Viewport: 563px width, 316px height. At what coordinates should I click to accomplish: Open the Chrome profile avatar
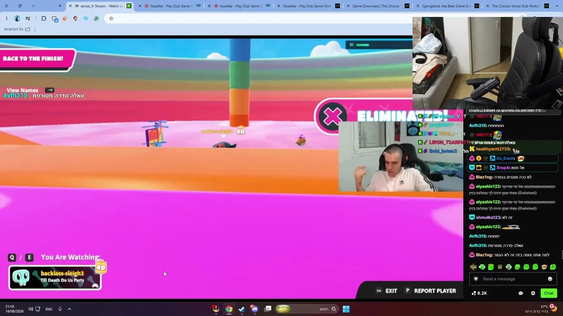pyautogui.click(x=17, y=18)
